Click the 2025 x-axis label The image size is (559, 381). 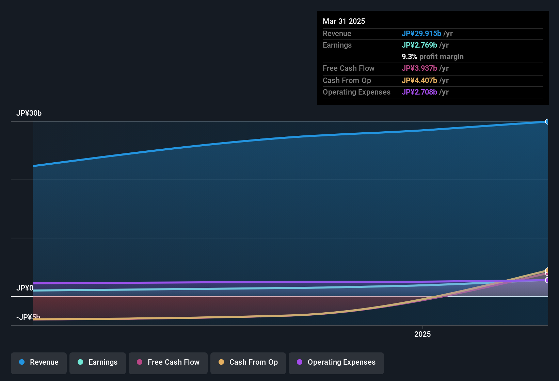click(422, 334)
